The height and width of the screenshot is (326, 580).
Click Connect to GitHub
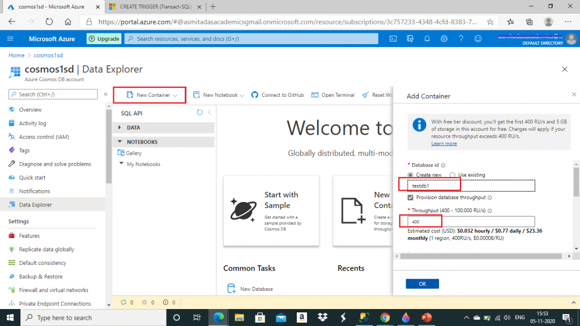coord(278,95)
